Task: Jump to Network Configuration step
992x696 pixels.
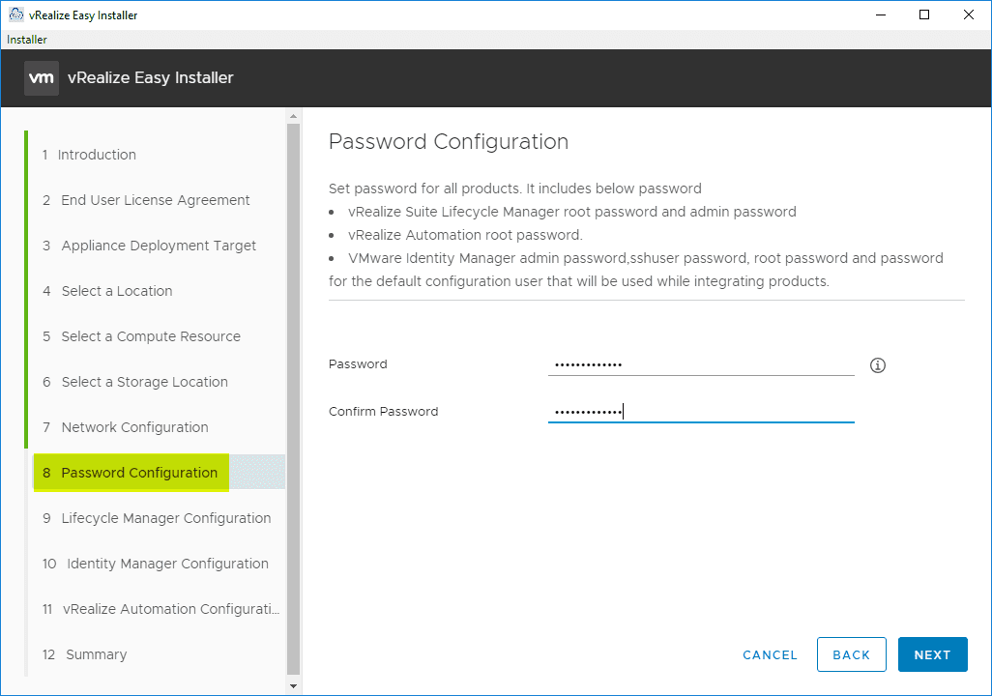Action: coord(134,427)
